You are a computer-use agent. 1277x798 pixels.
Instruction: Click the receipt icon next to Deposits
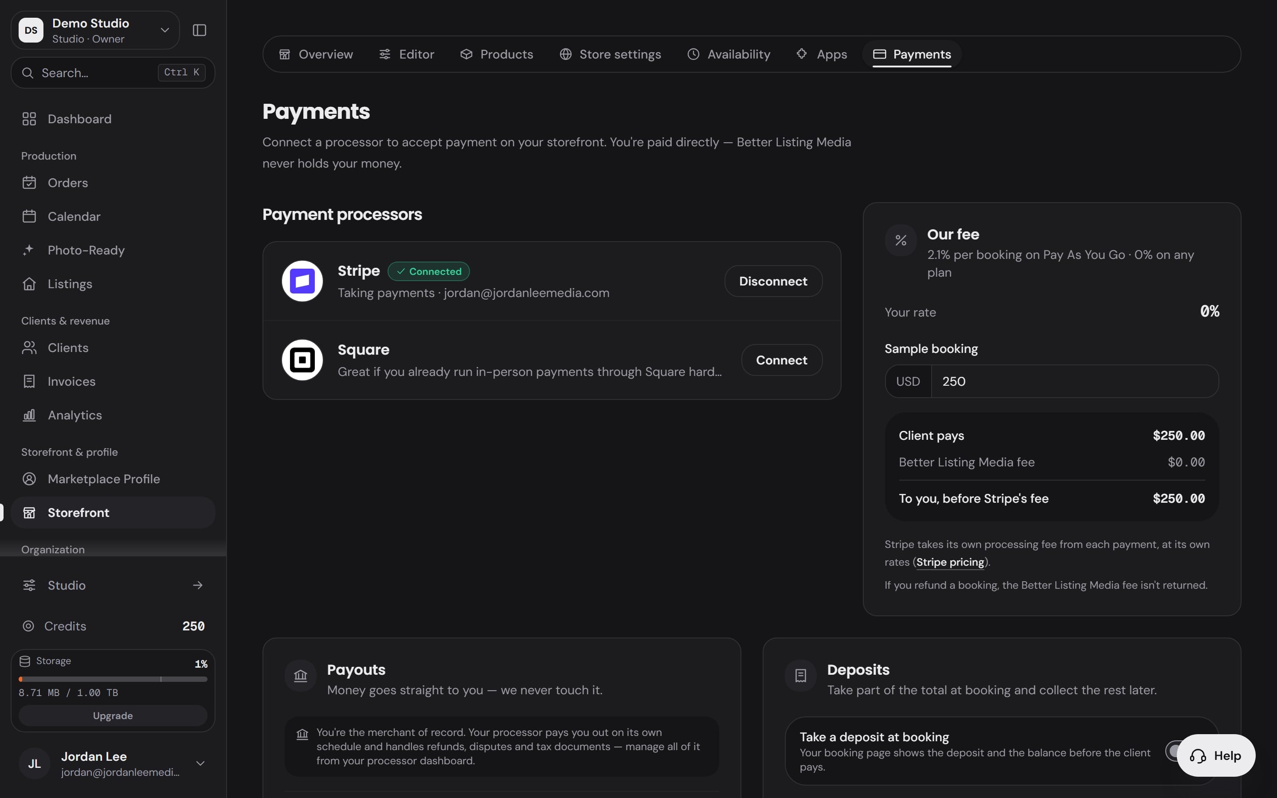click(801, 676)
